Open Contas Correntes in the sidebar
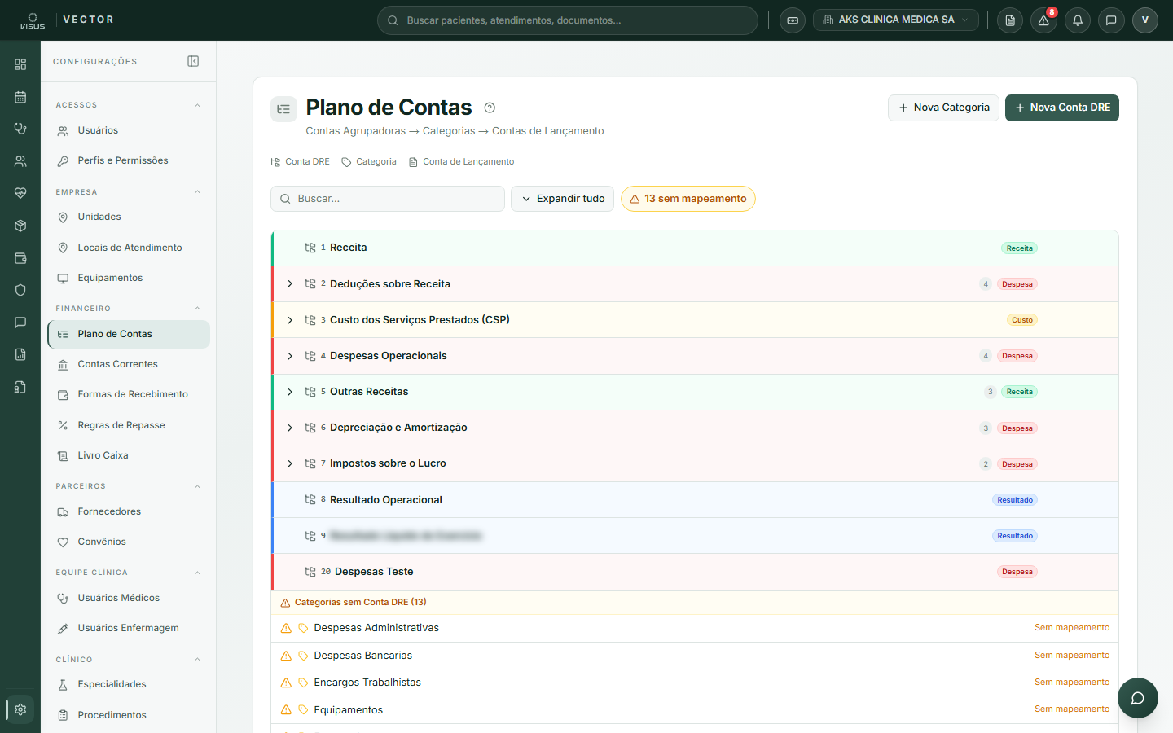The image size is (1173, 733). [129, 364]
